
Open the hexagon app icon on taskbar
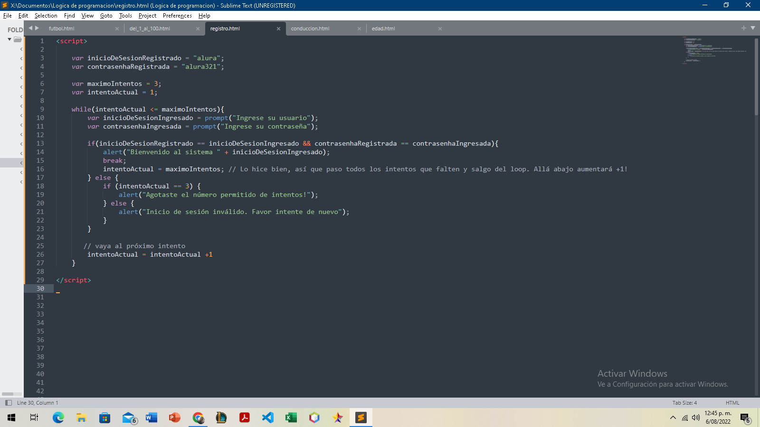(x=314, y=418)
